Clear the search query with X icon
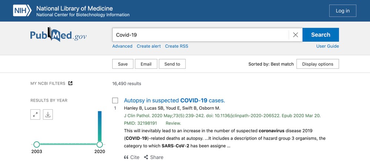Viewport: 370px width, 161px height. pos(295,35)
